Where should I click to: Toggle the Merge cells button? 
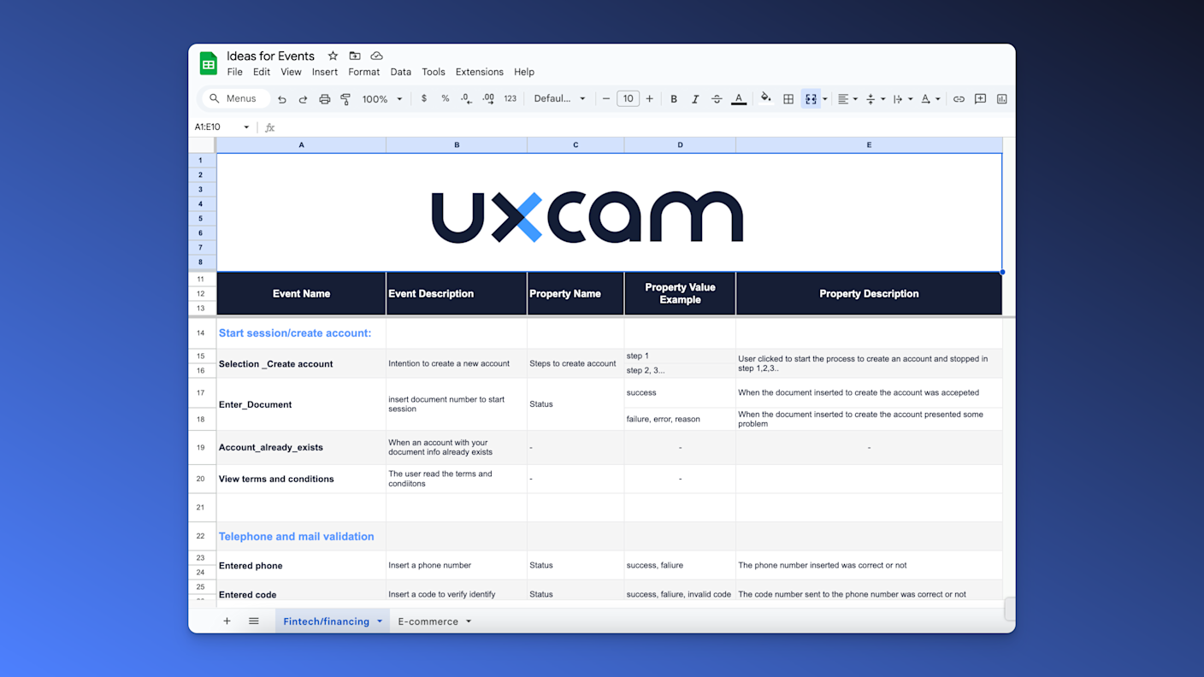click(x=811, y=99)
